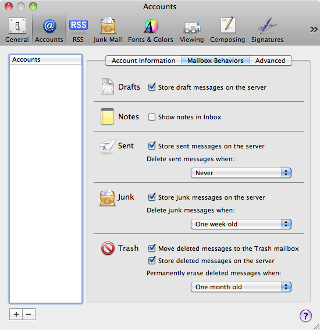
Task: Switch to the Advanced tab
Action: 271,61
